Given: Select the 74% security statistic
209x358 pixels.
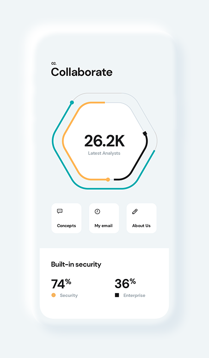Looking at the screenshot, I should [x=61, y=284].
